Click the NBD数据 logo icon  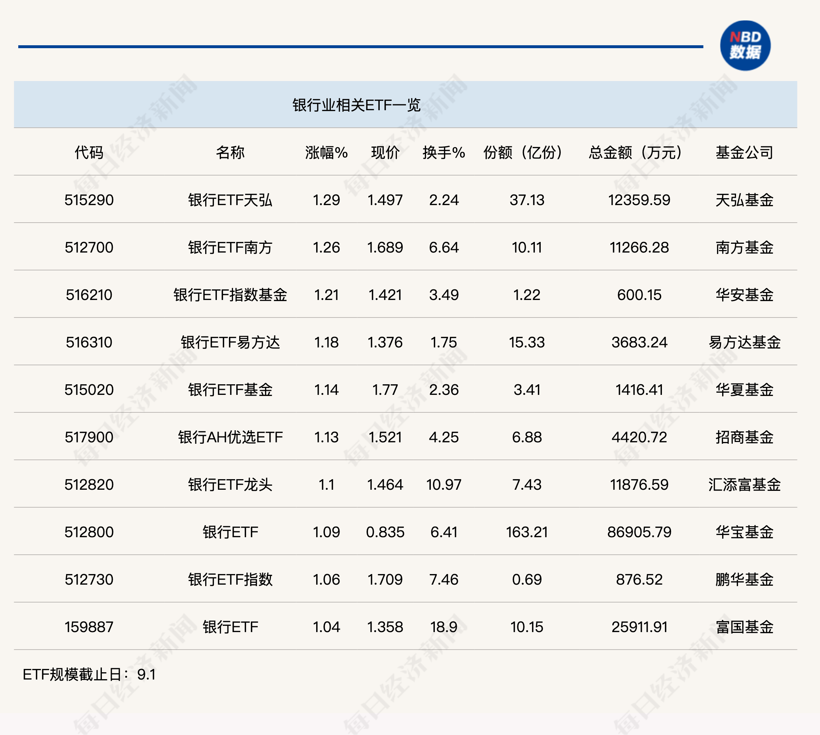[745, 46]
